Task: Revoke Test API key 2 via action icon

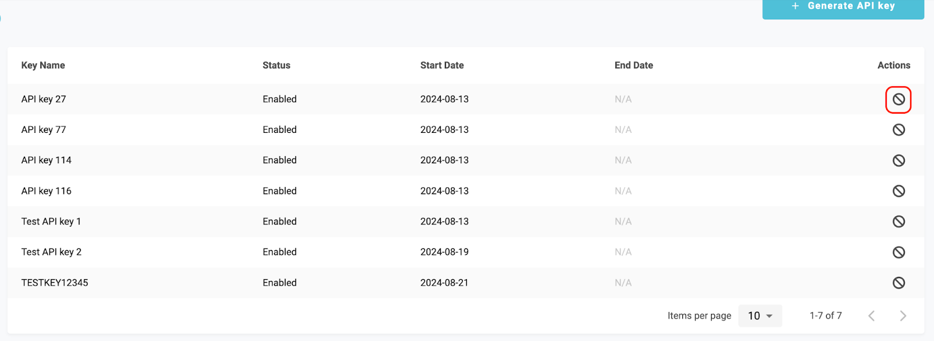Action: tap(898, 252)
